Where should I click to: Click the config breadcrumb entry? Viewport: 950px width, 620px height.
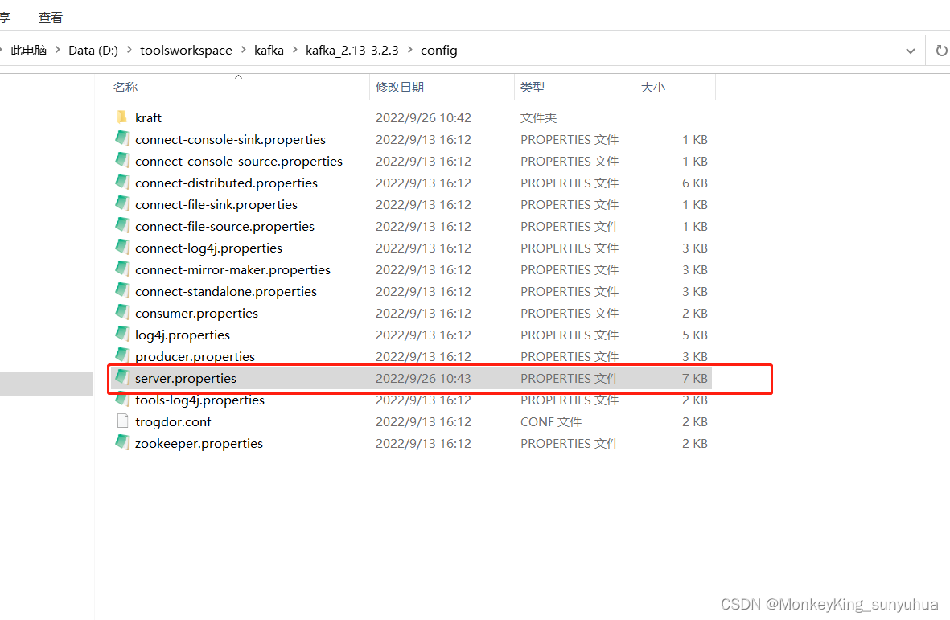[438, 50]
